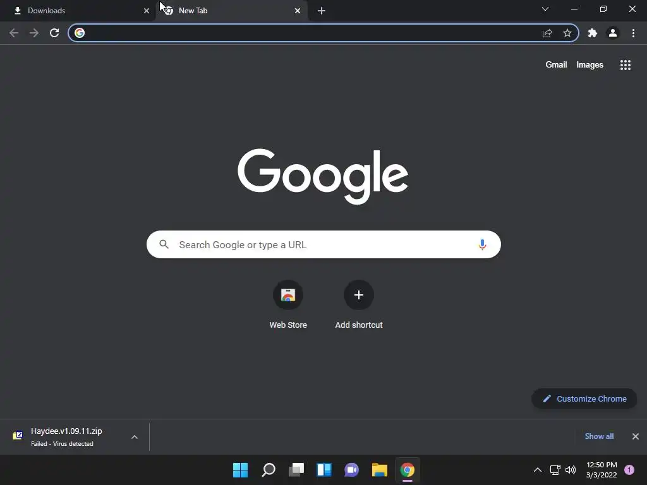Click Customize Chrome button
The width and height of the screenshot is (647, 485).
tap(584, 399)
